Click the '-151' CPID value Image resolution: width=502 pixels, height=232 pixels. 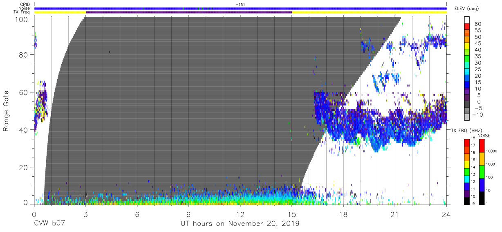click(x=240, y=5)
